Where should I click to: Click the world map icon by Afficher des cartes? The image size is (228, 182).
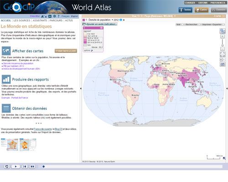click(x=6, y=51)
